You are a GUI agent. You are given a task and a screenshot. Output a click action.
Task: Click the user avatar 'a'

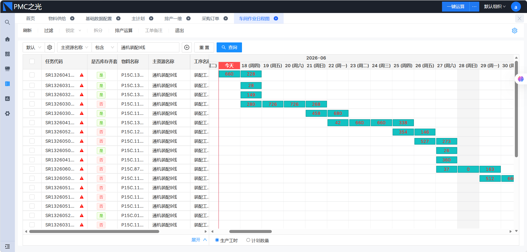click(x=516, y=7)
